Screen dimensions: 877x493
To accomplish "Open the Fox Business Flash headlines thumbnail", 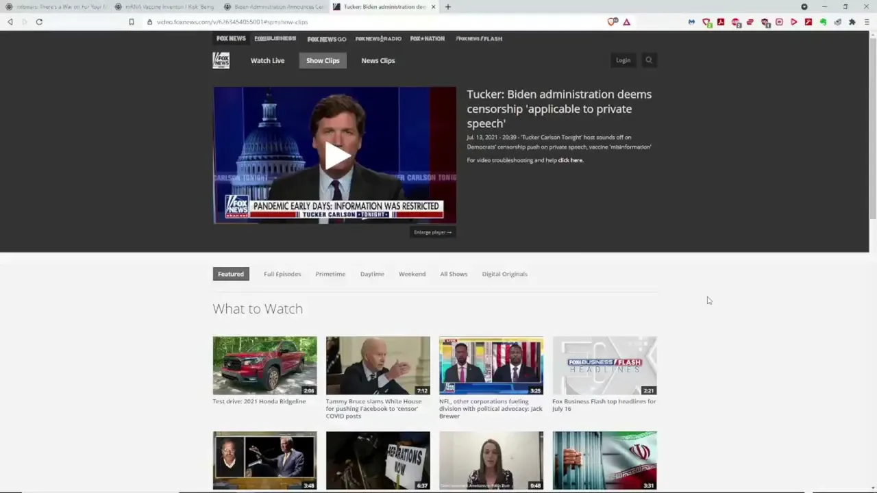I will point(605,366).
